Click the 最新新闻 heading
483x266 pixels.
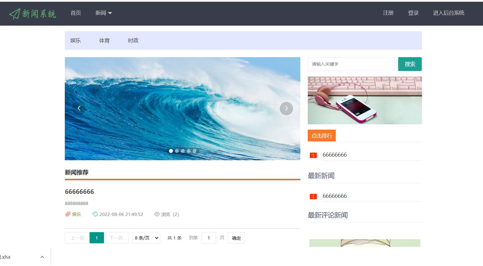pyautogui.click(x=321, y=176)
